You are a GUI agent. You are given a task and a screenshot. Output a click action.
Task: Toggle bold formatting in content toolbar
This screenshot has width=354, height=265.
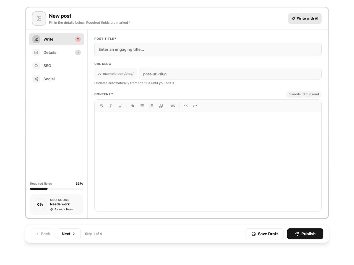(x=101, y=106)
